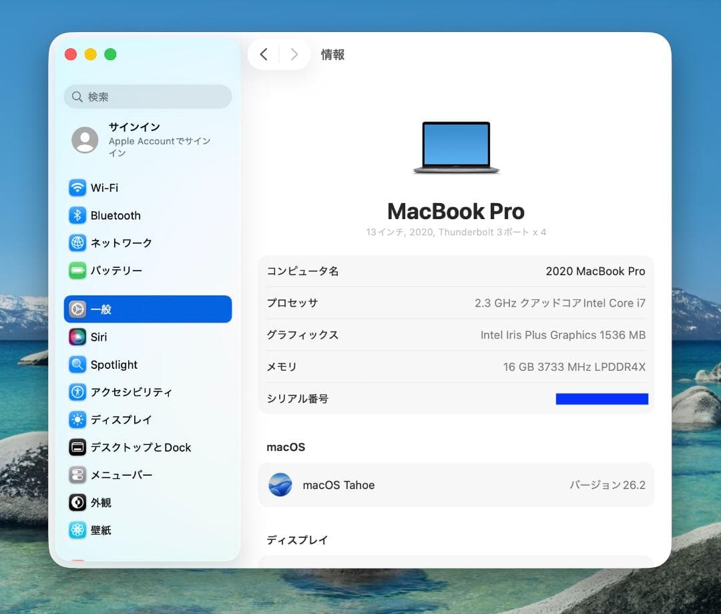721x614 pixels.
Task: Click the Apple Account profile picture
Action: point(85,140)
